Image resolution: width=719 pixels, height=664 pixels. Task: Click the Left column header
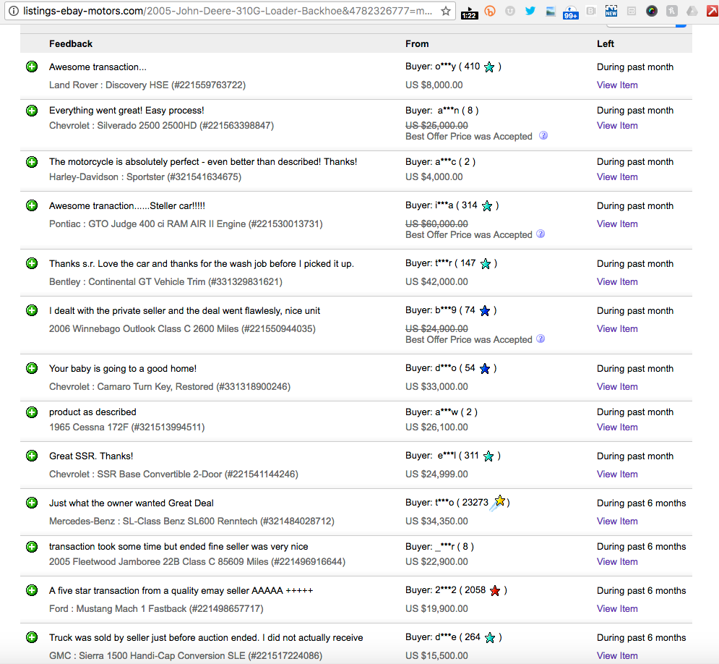pos(606,43)
